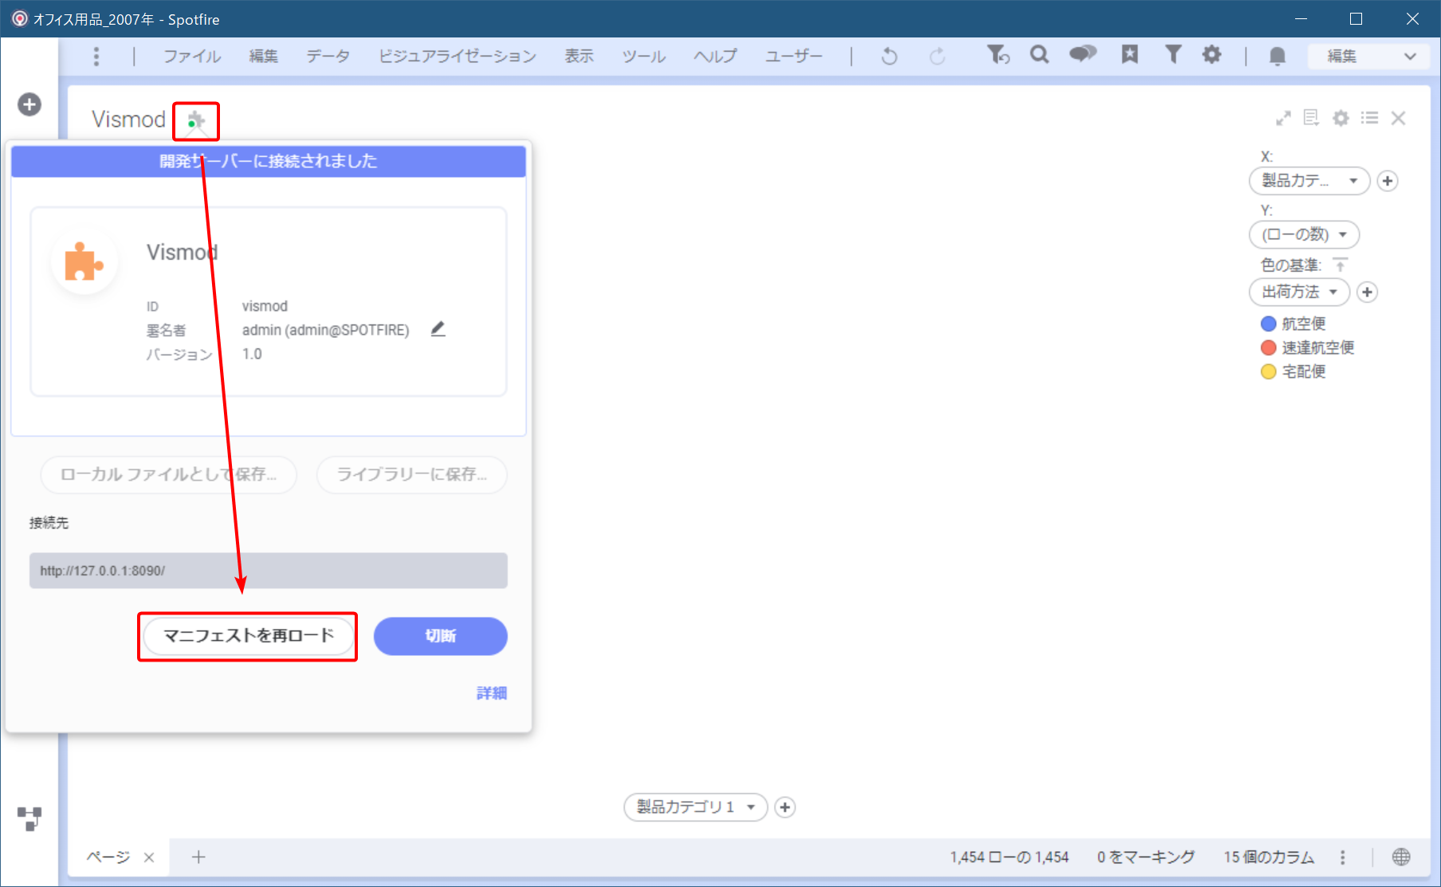Viewport: 1441px width, 887px height.
Task: Open the ビジュアライゼーション menu
Action: tap(457, 56)
